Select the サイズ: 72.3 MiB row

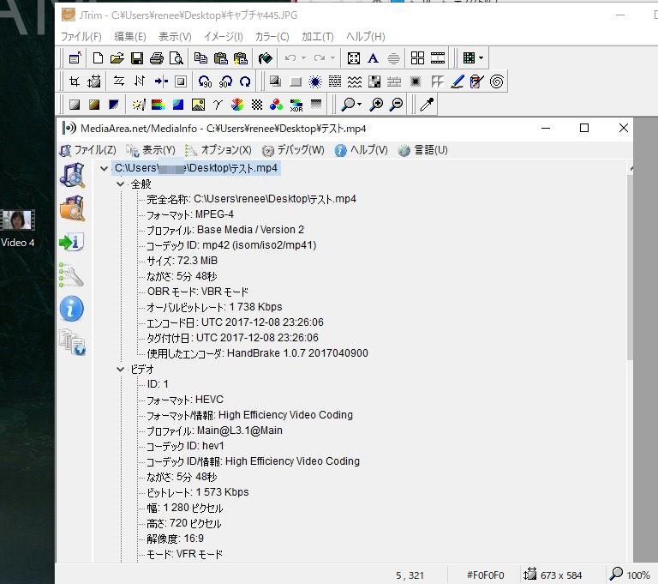click(182, 261)
